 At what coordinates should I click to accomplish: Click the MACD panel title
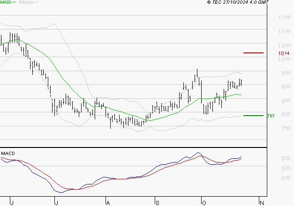click(x=8, y=154)
